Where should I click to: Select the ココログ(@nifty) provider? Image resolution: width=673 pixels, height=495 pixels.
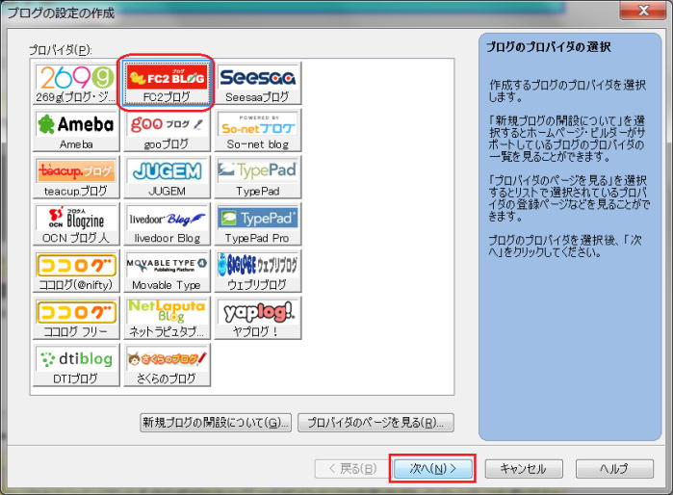[76, 271]
